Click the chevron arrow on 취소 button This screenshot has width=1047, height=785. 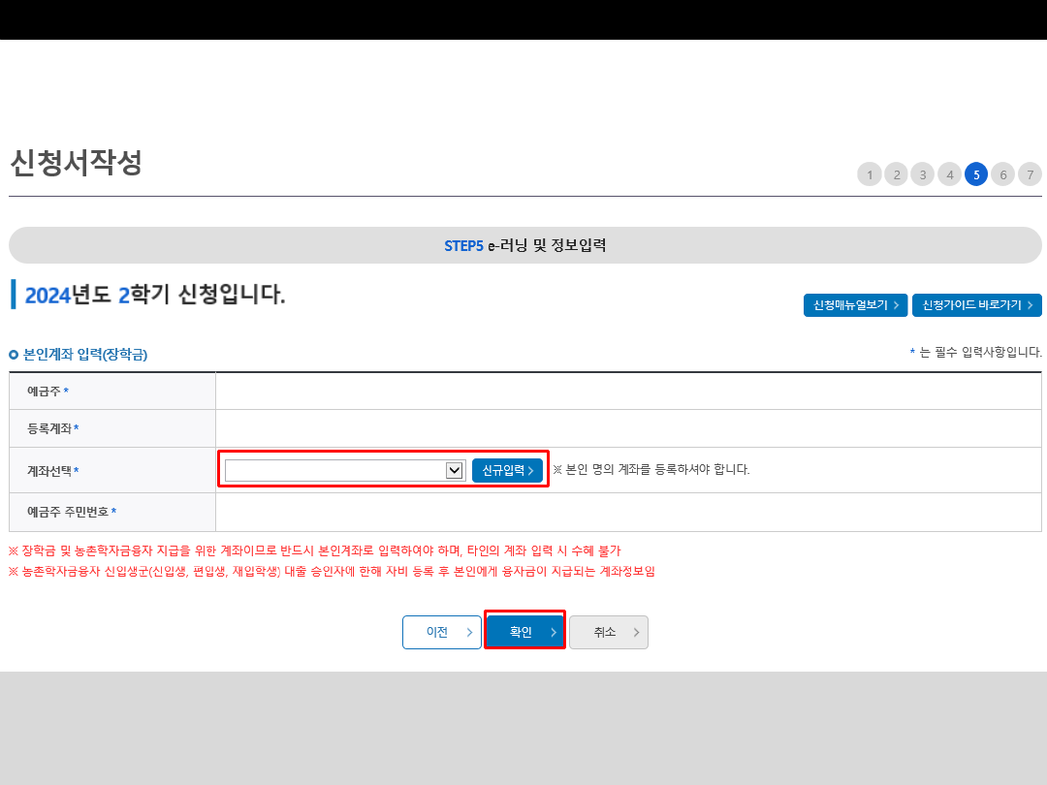click(x=636, y=632)
